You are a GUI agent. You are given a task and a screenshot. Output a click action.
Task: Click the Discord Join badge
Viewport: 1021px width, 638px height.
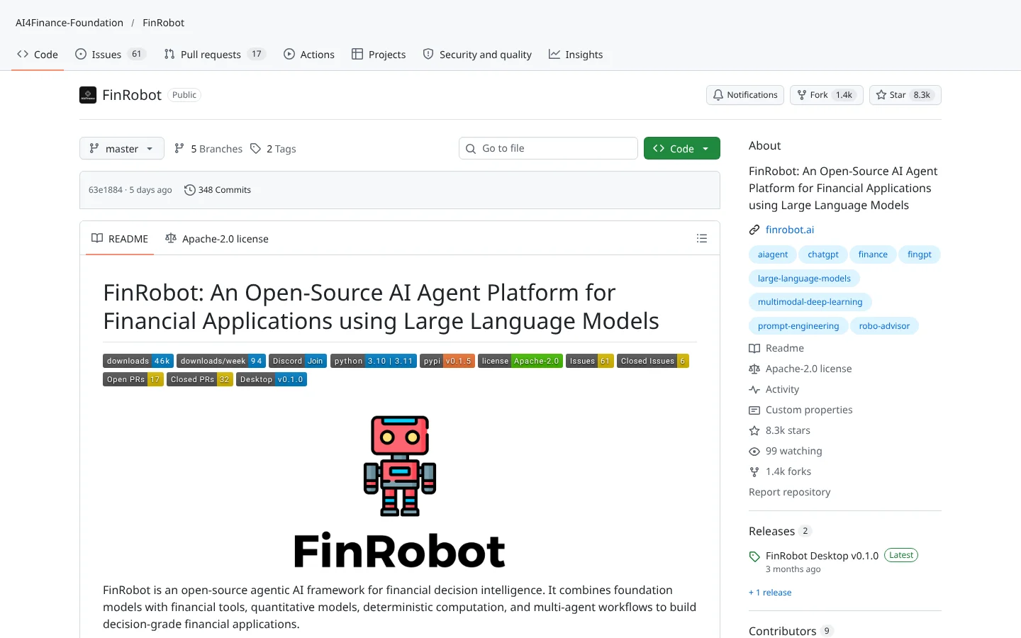point(298,361)
